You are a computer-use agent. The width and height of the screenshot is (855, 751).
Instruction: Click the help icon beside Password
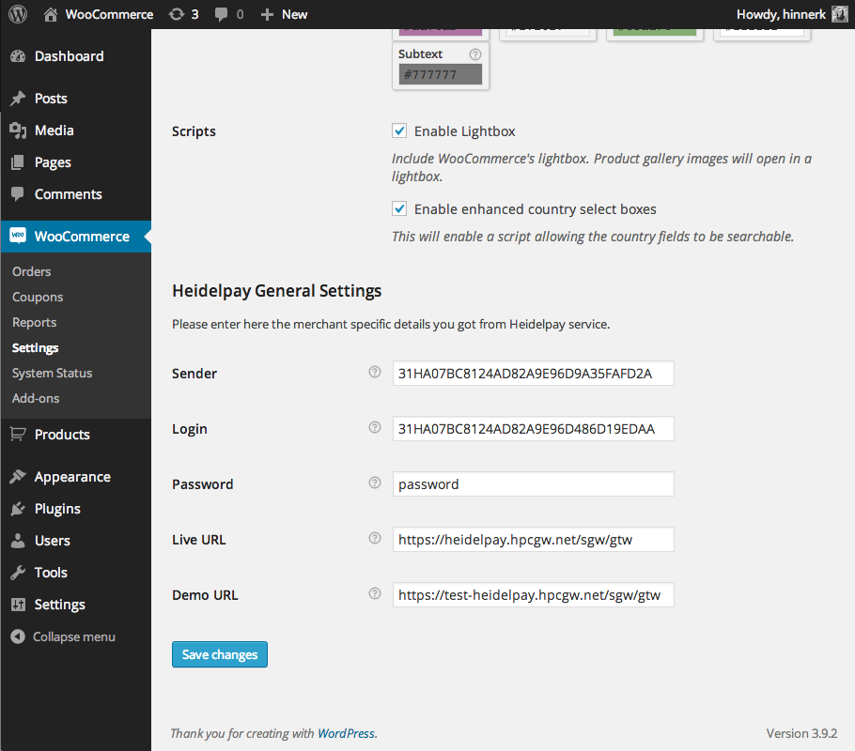point(375,483)
